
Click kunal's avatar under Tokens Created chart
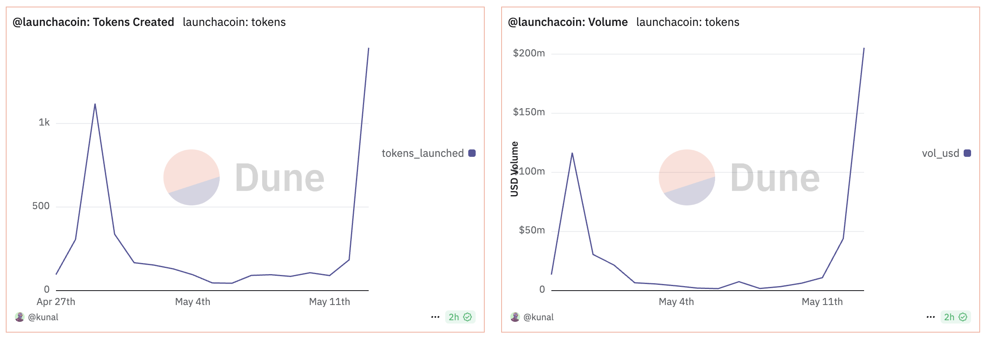20,317
